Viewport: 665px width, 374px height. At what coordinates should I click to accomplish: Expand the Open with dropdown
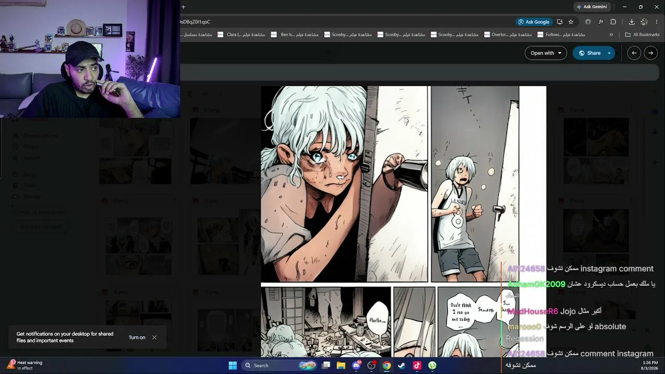coord(546,53)
